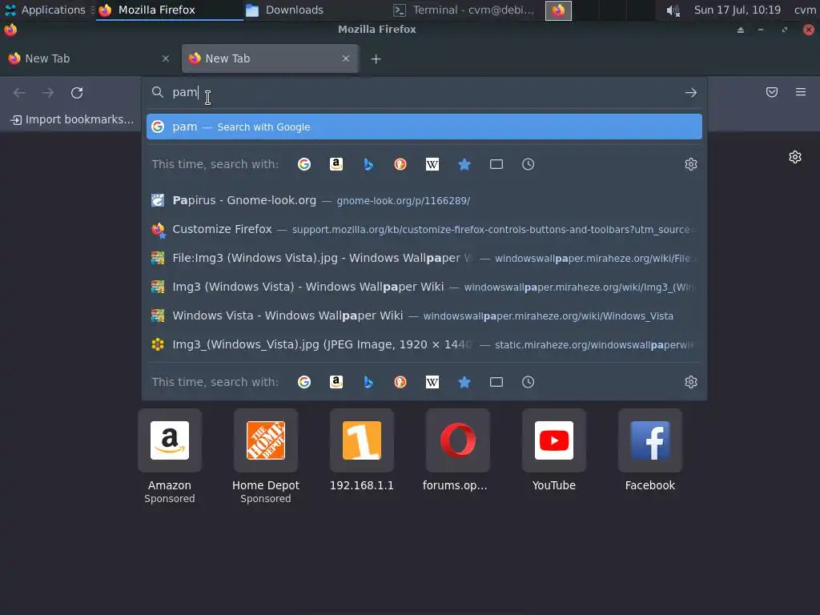The height and width of the screenshot is (615, 820).
Task: Open Img3 (Windows Vista) Wallpaper Wiki suggestion
Action: 424,287
